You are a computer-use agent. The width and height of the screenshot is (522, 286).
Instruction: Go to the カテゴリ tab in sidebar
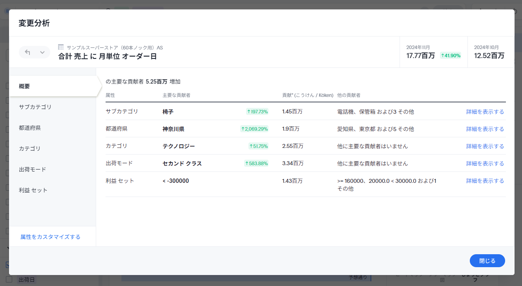(30, 149)
